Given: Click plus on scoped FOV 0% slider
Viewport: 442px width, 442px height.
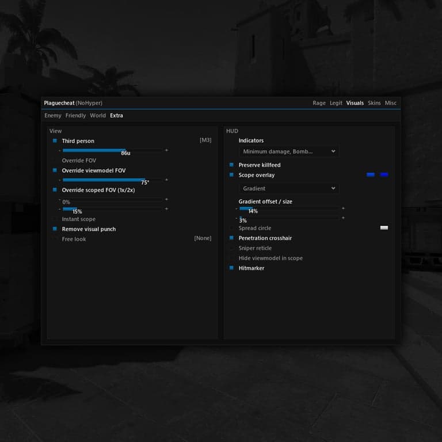Looking at the screenshot, I should pyautogui.click(x=166, y=199).
